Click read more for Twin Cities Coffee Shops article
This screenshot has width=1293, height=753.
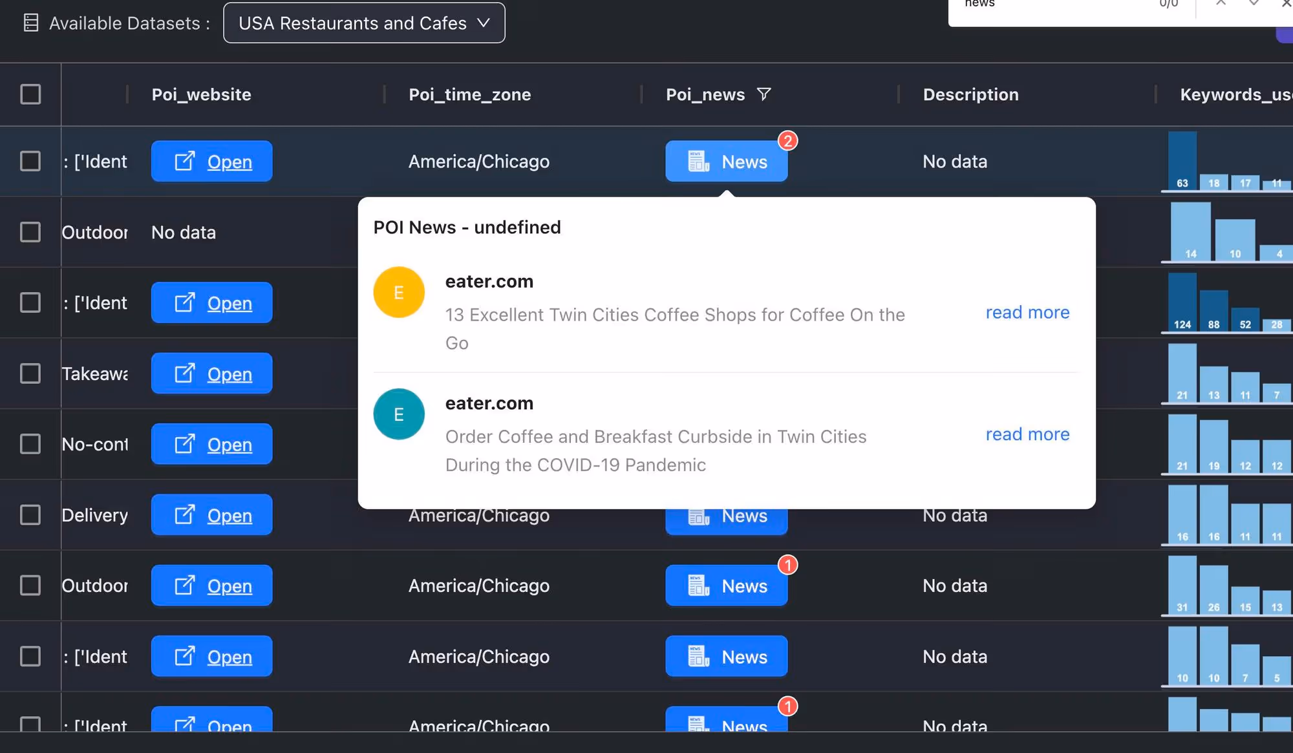point(1027,313)
